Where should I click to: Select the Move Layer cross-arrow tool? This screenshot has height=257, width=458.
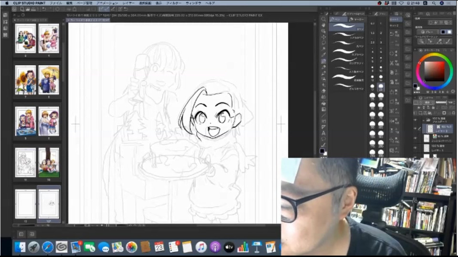coord(323,37)
